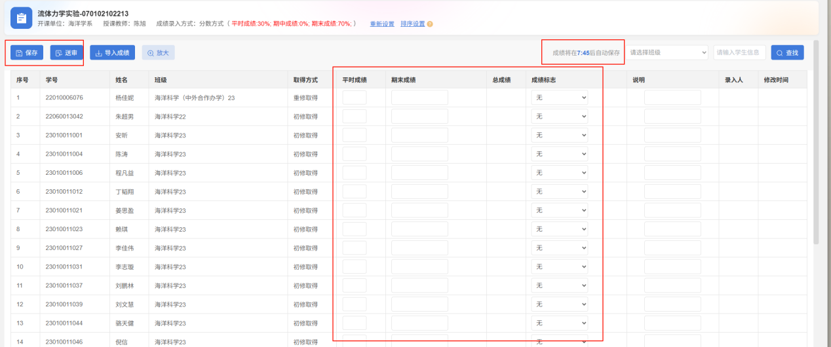The image size is (831, 347).
Task: Click the 送审 submit for review button
Action: click(66, 53)
